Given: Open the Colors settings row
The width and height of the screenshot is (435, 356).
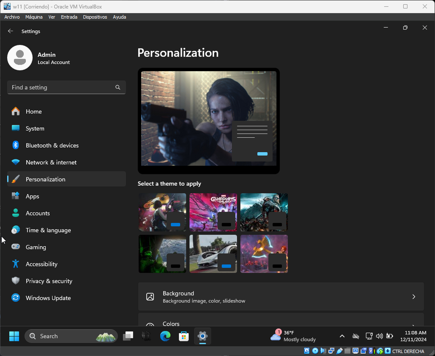Looking at the screenshot, I should [281, 320].
